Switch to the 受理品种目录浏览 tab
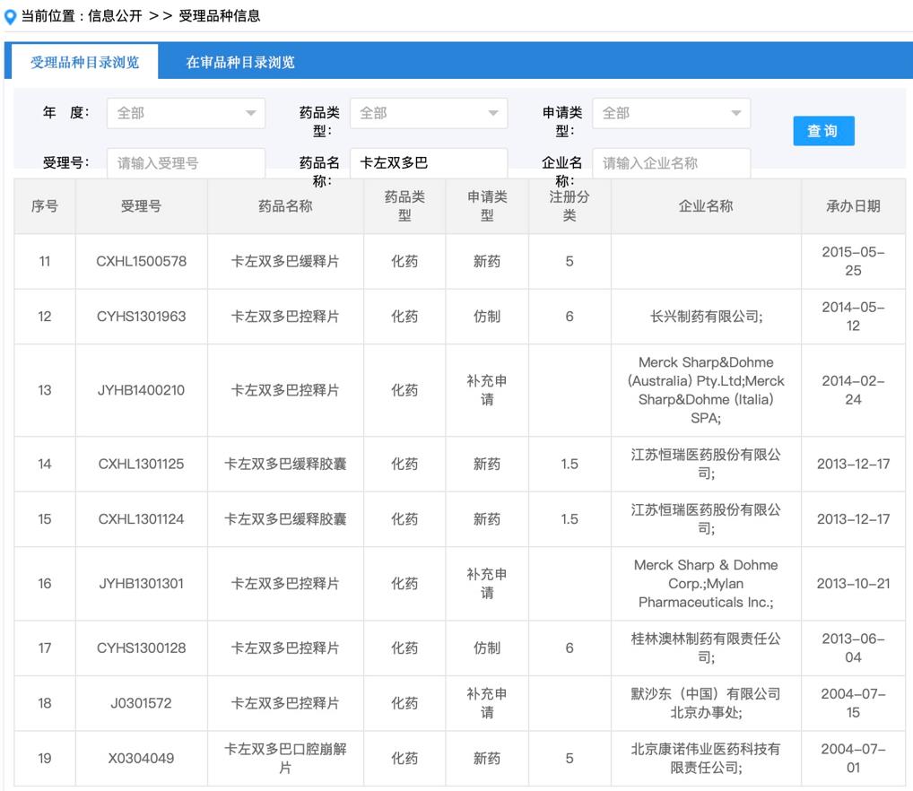Screen dimensions: 913x791 (84, 62)
